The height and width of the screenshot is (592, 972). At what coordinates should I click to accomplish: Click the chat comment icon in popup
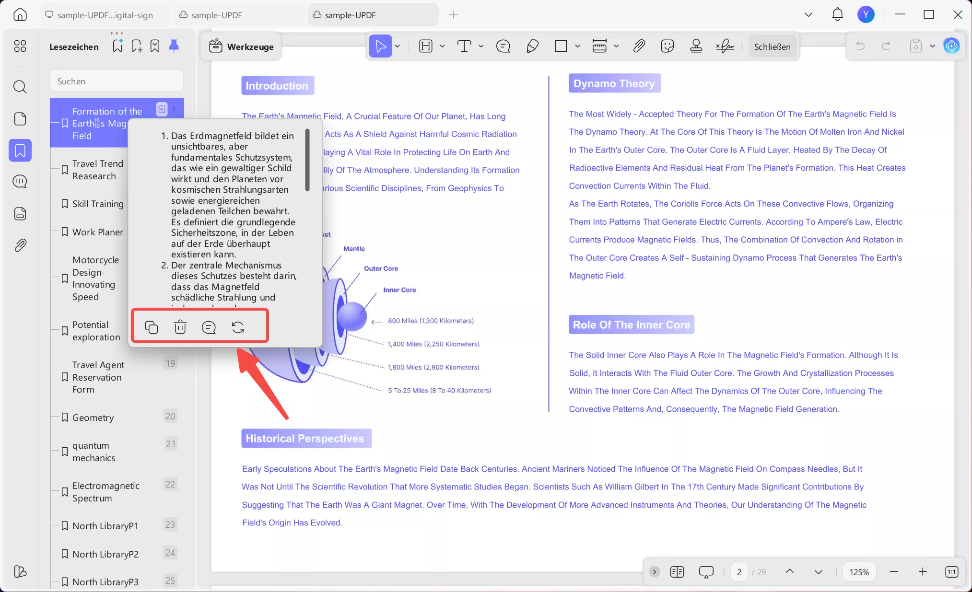pos(209,327)
